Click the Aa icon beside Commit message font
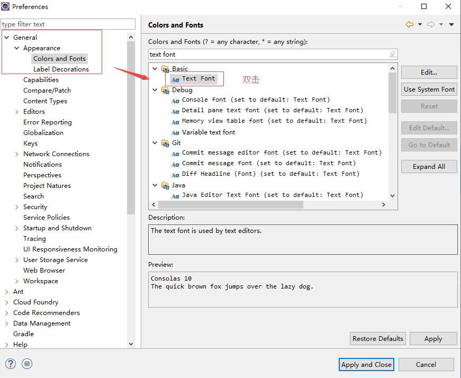This screenshot has height=378, width=461. point(175,165)
